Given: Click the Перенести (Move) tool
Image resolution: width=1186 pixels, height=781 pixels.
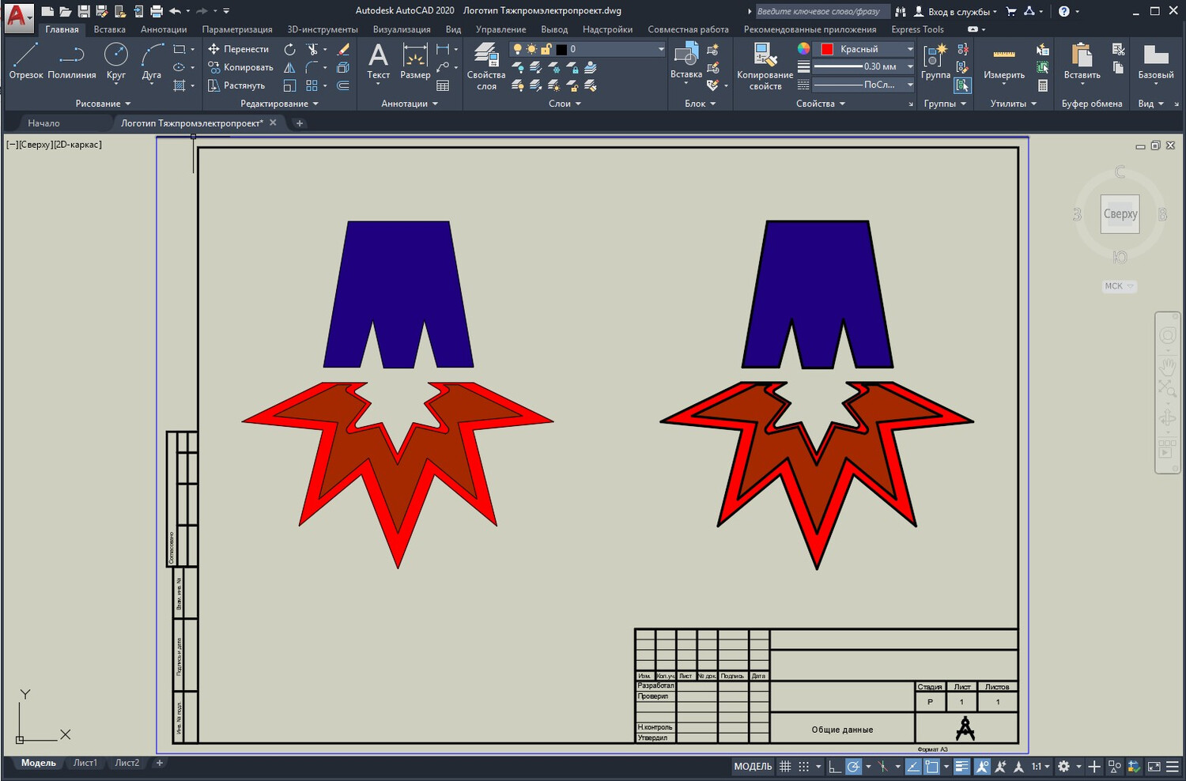Looking at the screenshot, I should tap(239, 49).
